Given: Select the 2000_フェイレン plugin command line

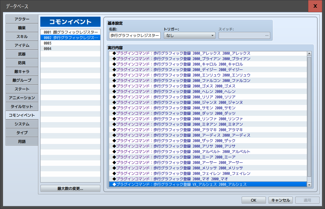Looking at the screenshot, I should [208, 173].
